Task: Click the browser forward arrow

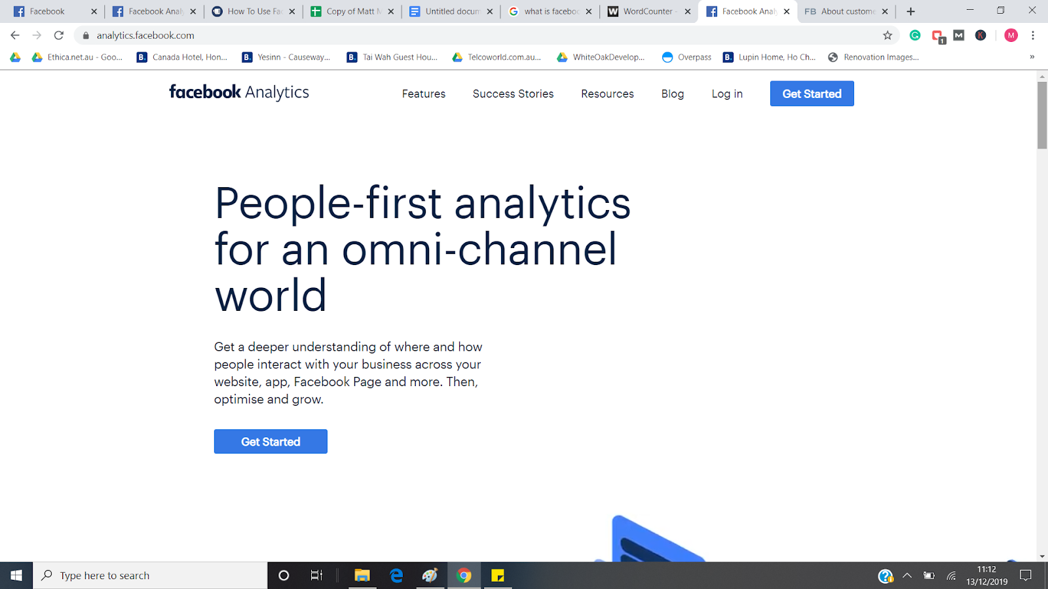Action: (37, 35)
